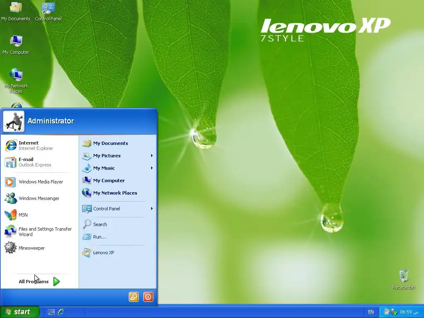Open Search magnifier entry
This screenshot has height=318, width=424.
coord(118,224)
